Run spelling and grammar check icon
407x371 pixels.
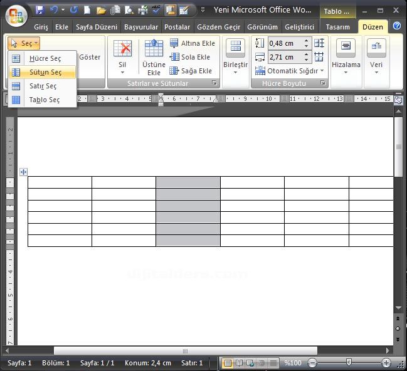(x=156, y=10)
